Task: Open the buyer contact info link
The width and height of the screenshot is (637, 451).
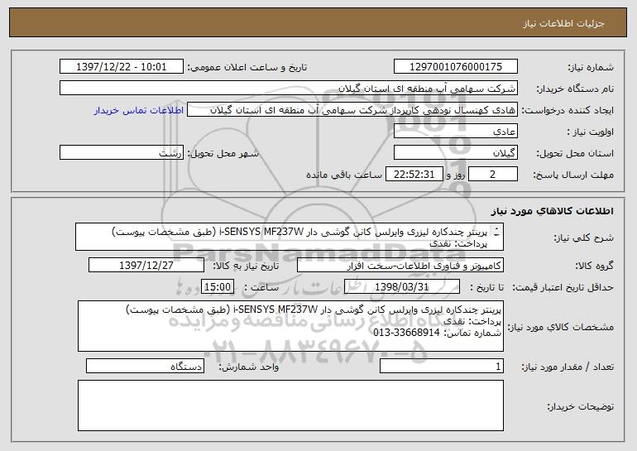Action: point(139,110)
